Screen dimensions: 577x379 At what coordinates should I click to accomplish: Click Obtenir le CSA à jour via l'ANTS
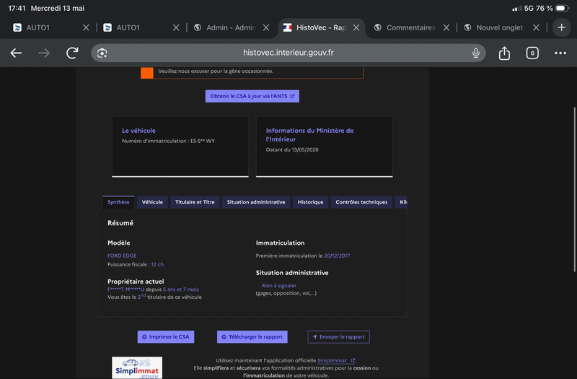[252, 96]
